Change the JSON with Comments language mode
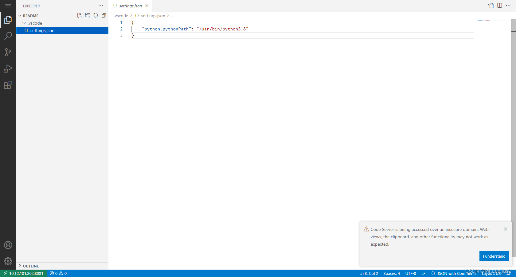The width and height of the screenshot is (516, 277). tap(454, 273)
